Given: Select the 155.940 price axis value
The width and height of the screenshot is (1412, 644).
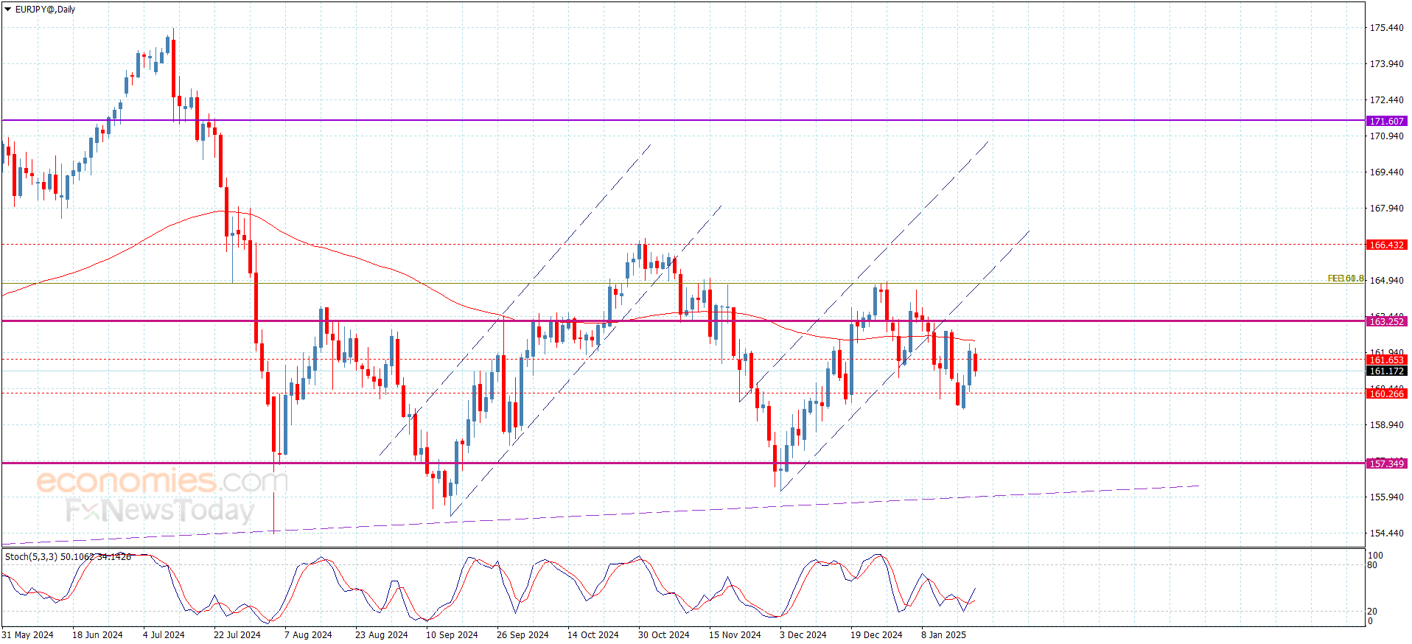Looking at the screenshot, I should click(1386, 497).
